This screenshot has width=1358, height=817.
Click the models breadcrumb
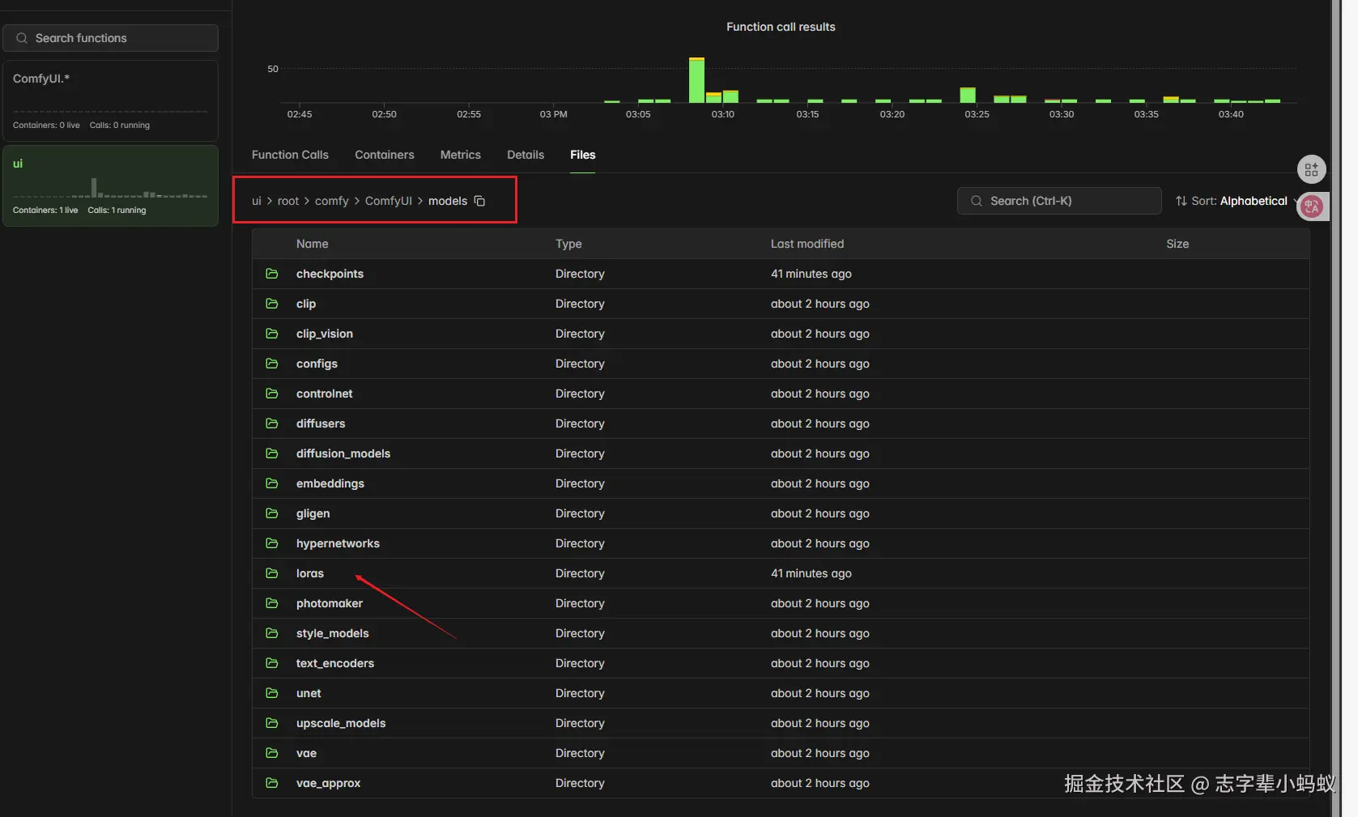coord(448,201)
